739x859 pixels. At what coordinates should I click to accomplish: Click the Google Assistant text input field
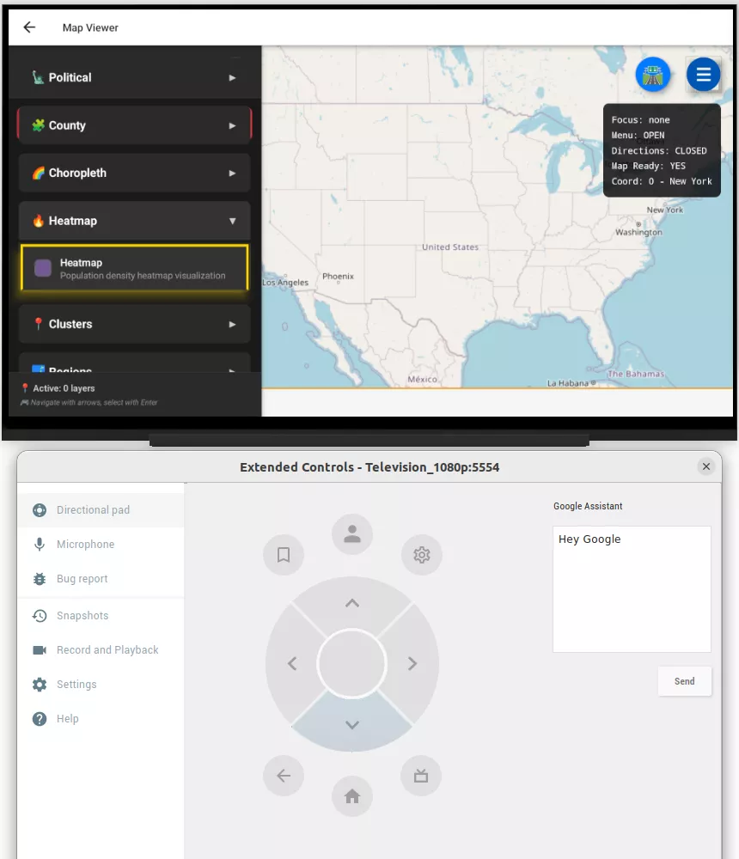click(x=632, y=588)
